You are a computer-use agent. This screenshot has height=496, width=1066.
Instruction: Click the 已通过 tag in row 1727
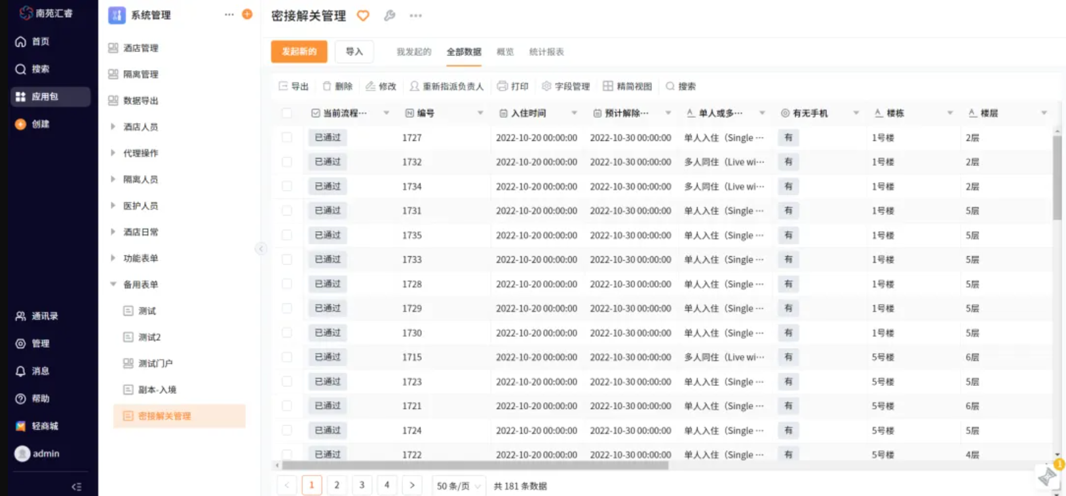pyautogui.click(x=328, y=138)
